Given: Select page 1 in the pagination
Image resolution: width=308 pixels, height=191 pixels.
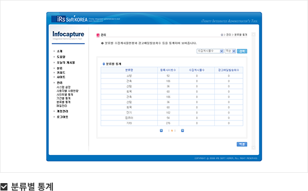Looking at the screenshot, I should point(172,131).
